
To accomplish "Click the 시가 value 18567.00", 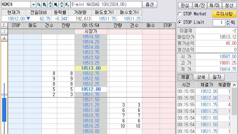I will (228, 56).
